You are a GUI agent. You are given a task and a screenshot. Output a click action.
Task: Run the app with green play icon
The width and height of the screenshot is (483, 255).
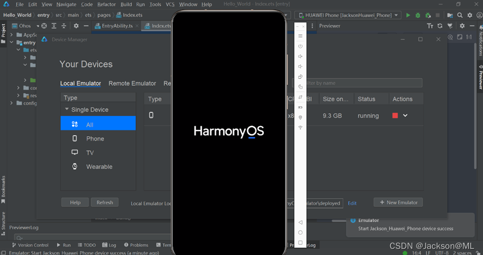coord(408,15)
